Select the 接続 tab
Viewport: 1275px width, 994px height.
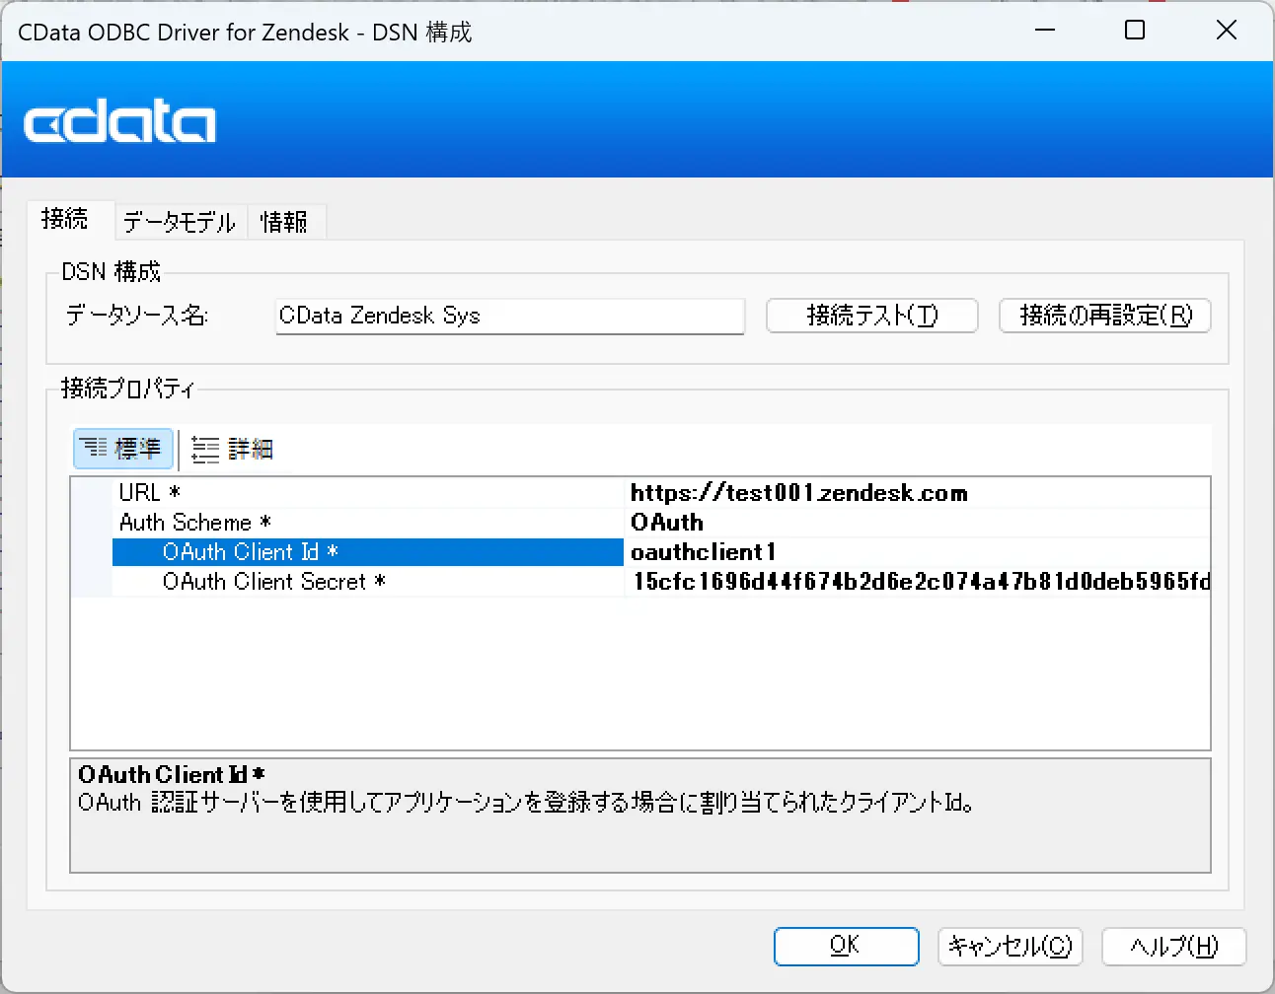coord(65,218)
